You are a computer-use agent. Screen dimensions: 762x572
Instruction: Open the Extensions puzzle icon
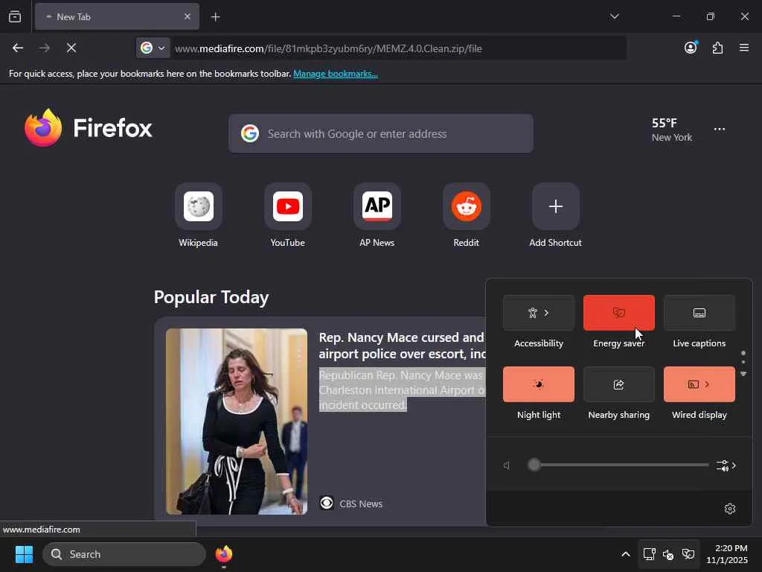tap(718, 48)
